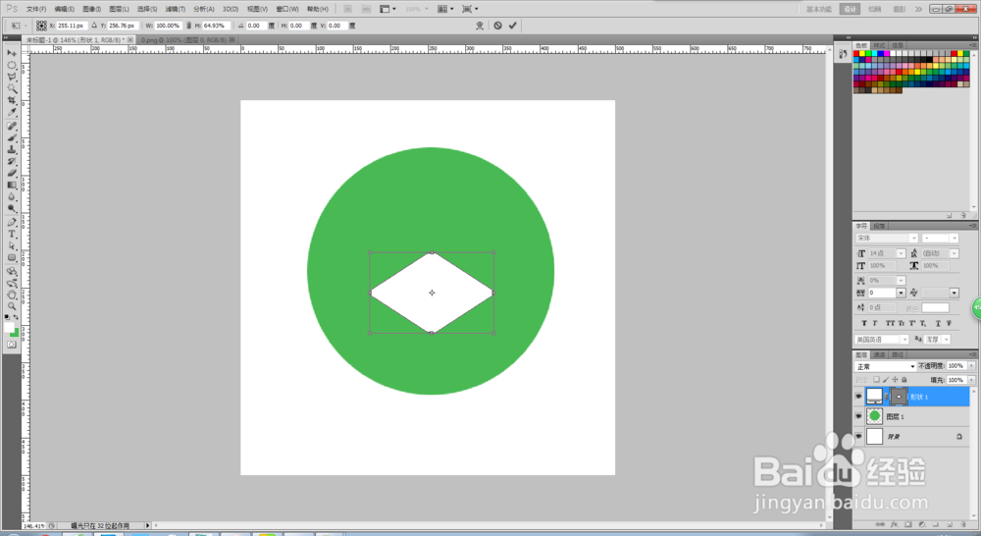Select the 3D Orbit camera tool
This screenshot has width=981, height=536.
[x=11, y=283]
